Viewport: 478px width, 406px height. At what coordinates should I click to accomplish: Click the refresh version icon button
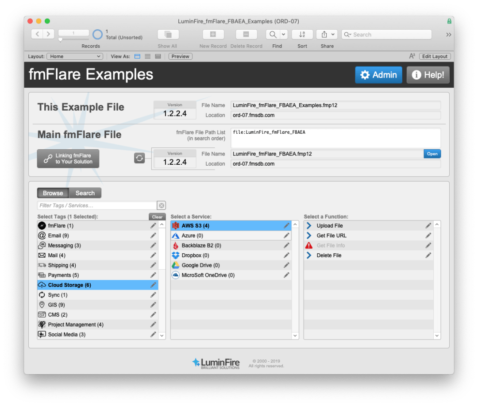click(x=139, y=158)
